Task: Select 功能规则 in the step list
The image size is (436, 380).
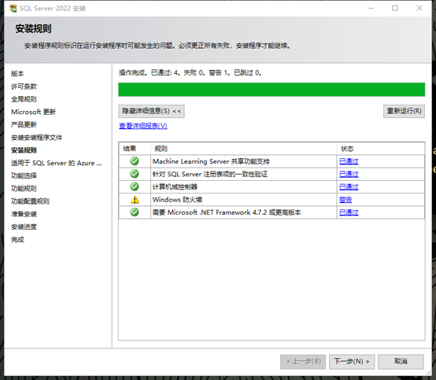Action: click(24, 189)
